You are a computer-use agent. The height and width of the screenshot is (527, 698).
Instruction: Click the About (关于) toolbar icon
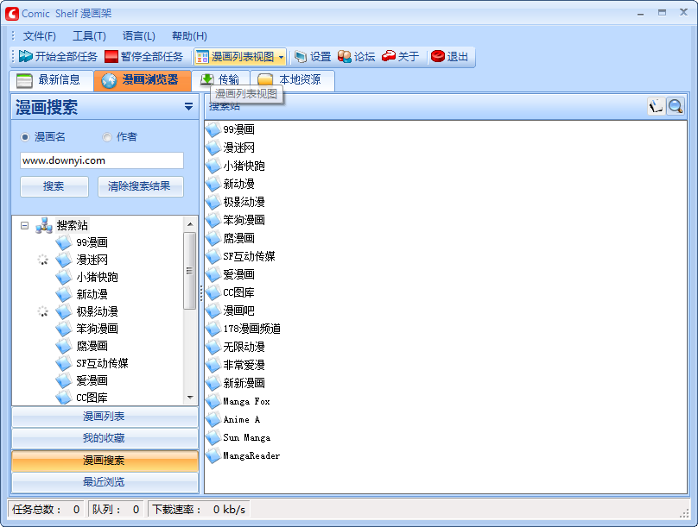[389, 56]
